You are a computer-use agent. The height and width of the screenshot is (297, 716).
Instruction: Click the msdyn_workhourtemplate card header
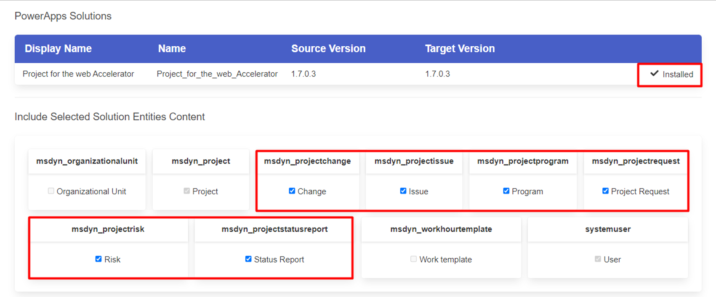[x=441, y=229]
